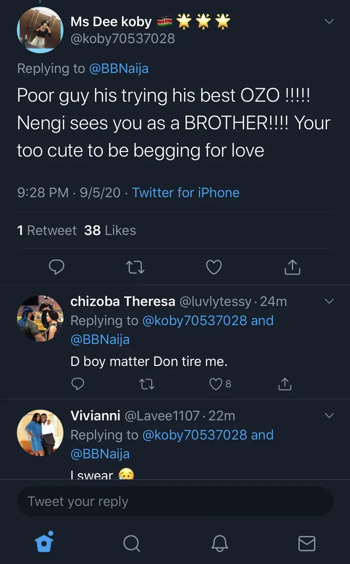The image size is (350, 564).
Task: Go to the Home tab
Action: pos(44,543)
